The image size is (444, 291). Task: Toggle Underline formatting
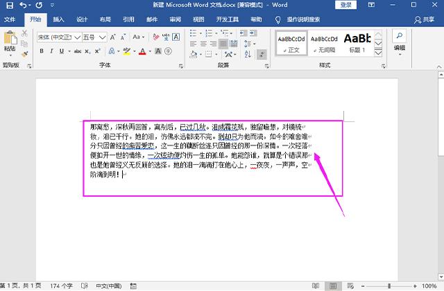(x=62, y=51)
